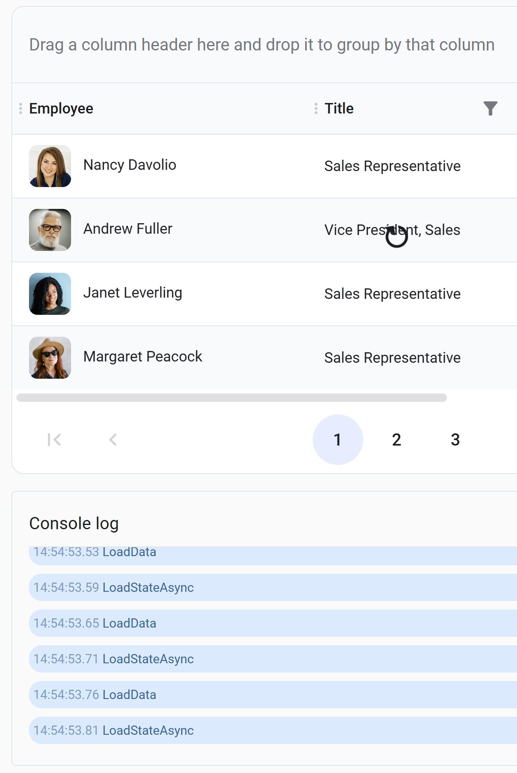Select page 1 in the pager
Image resolution: width=517 pixels, height=773 pixels.
coord(338,439)
